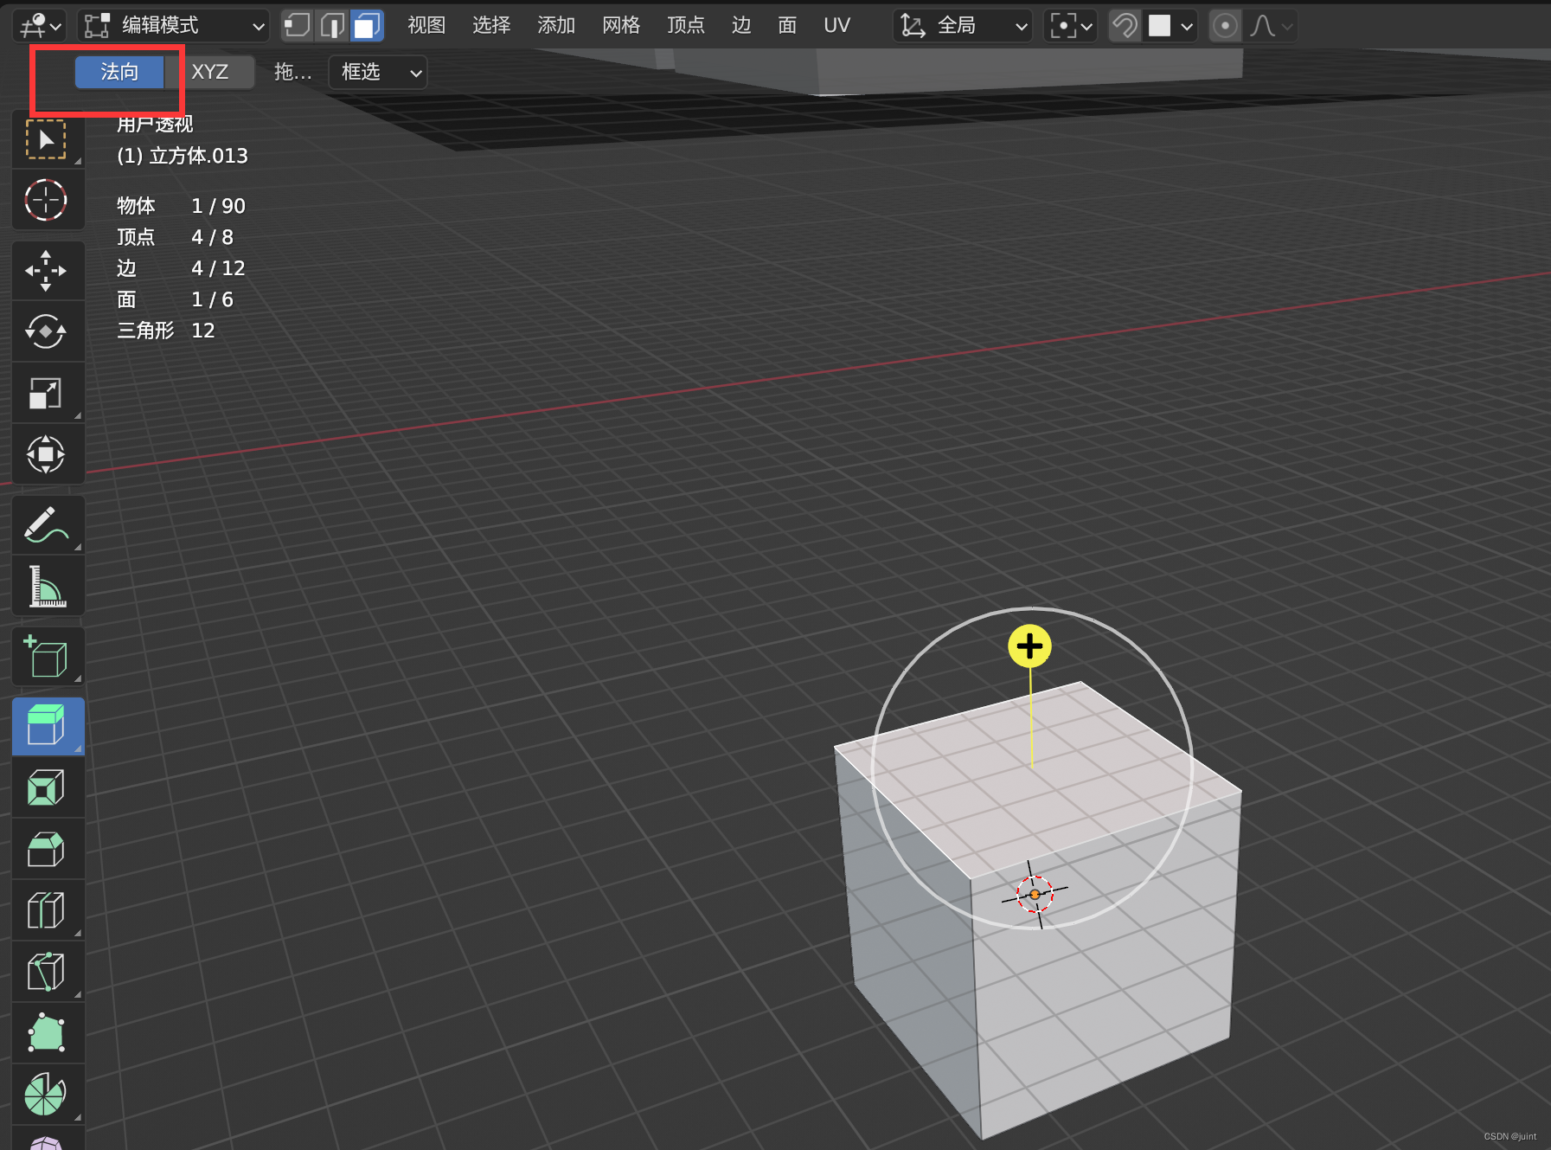Activate the 3D cursor tool
The height and width of the screenshot is (1150, 1551).
[x=47, y=201]
